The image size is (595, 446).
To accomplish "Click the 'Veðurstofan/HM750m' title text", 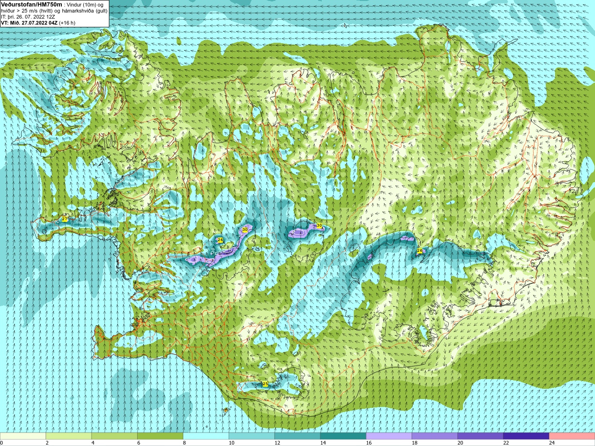I will tap(31, 4).
